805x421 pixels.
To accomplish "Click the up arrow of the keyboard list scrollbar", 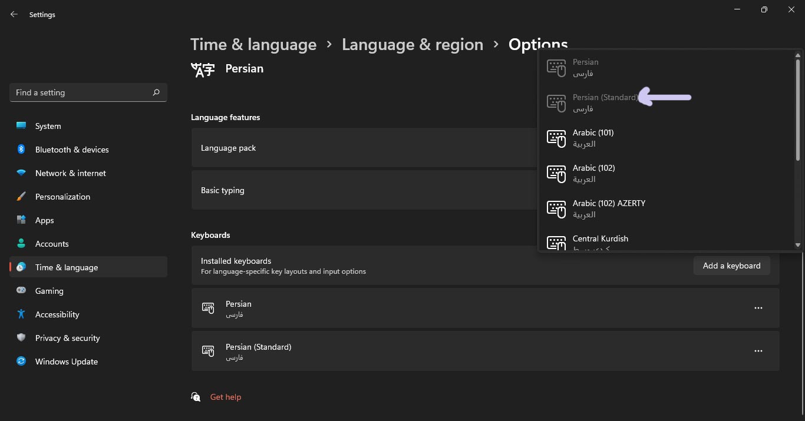I will pos(798,55).
